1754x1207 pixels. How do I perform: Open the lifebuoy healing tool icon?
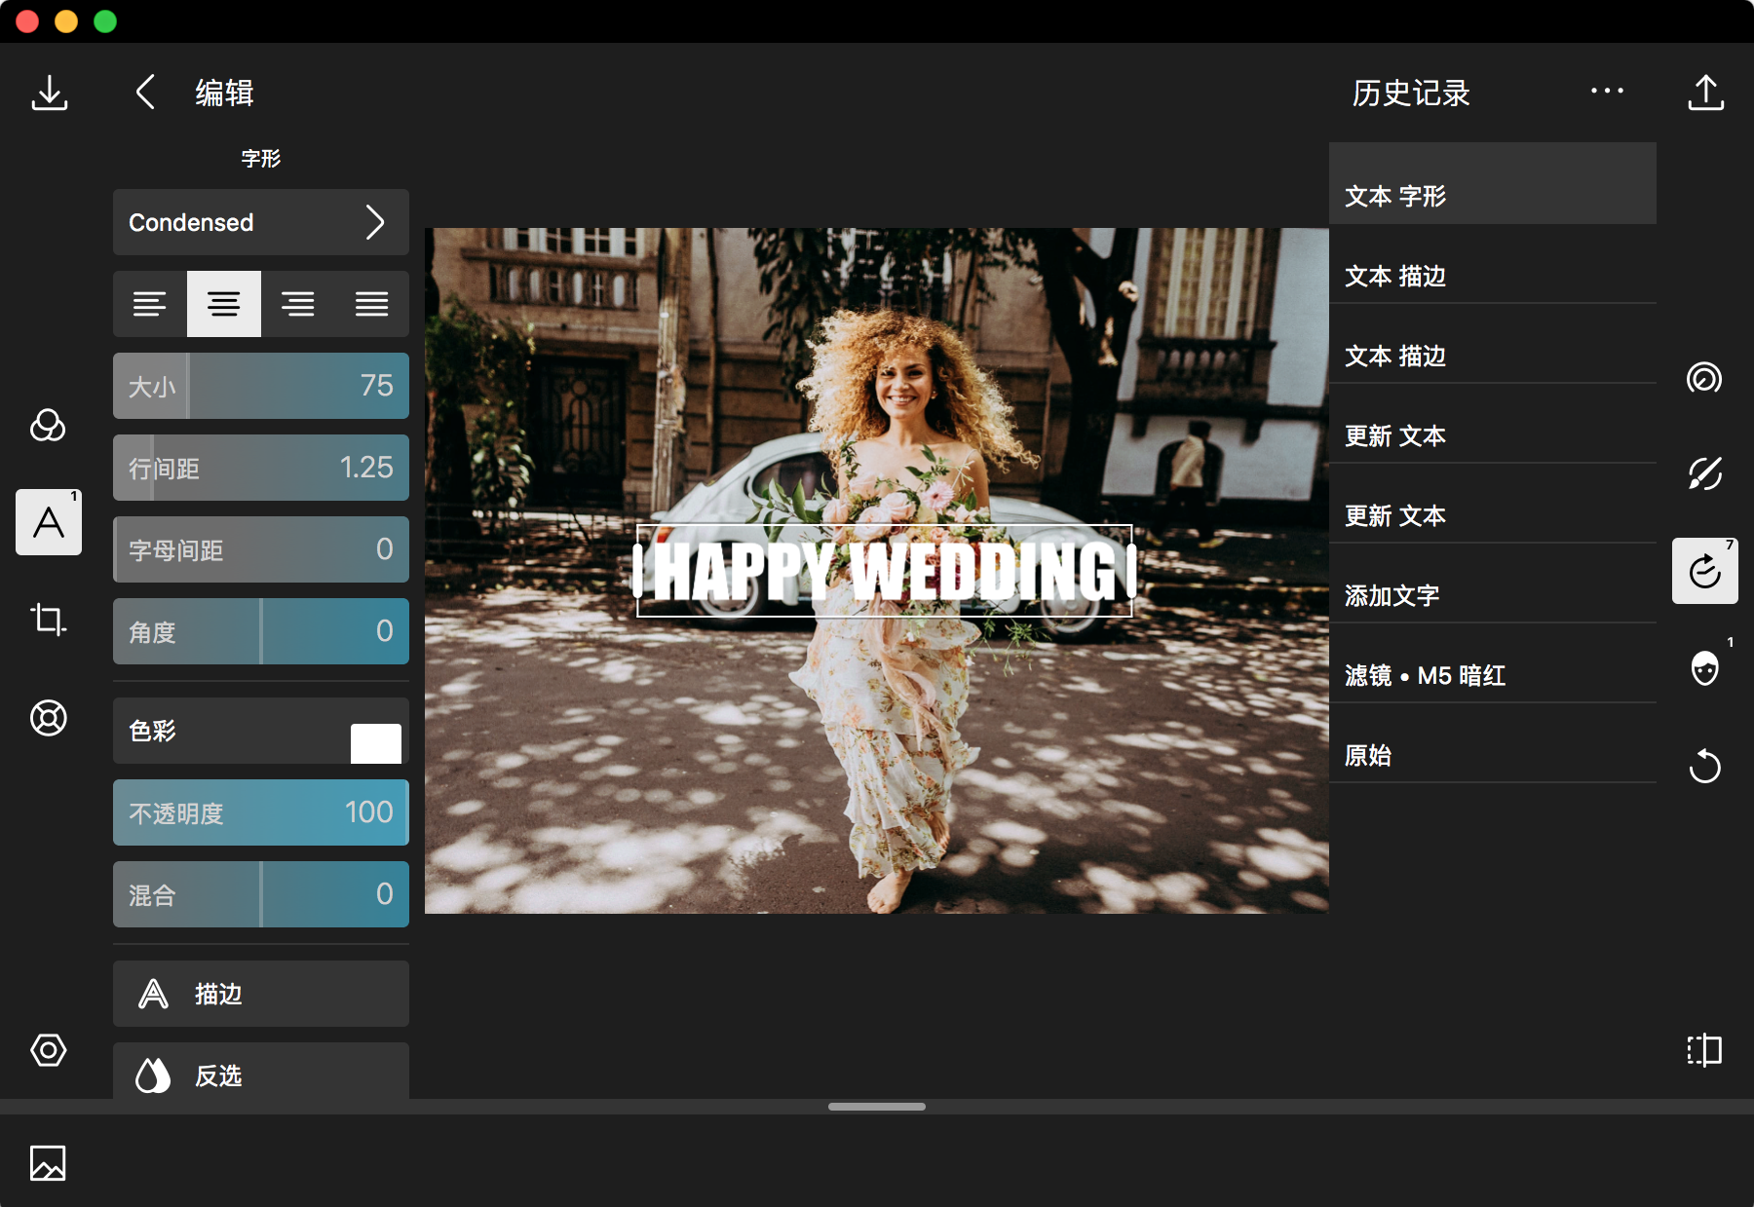48,717
